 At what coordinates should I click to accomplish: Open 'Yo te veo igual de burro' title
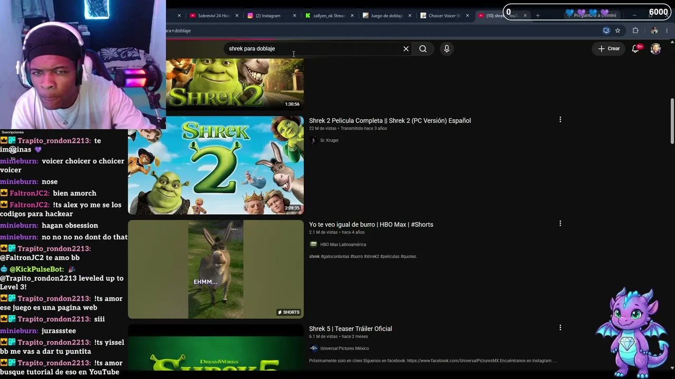coord(371,224)
